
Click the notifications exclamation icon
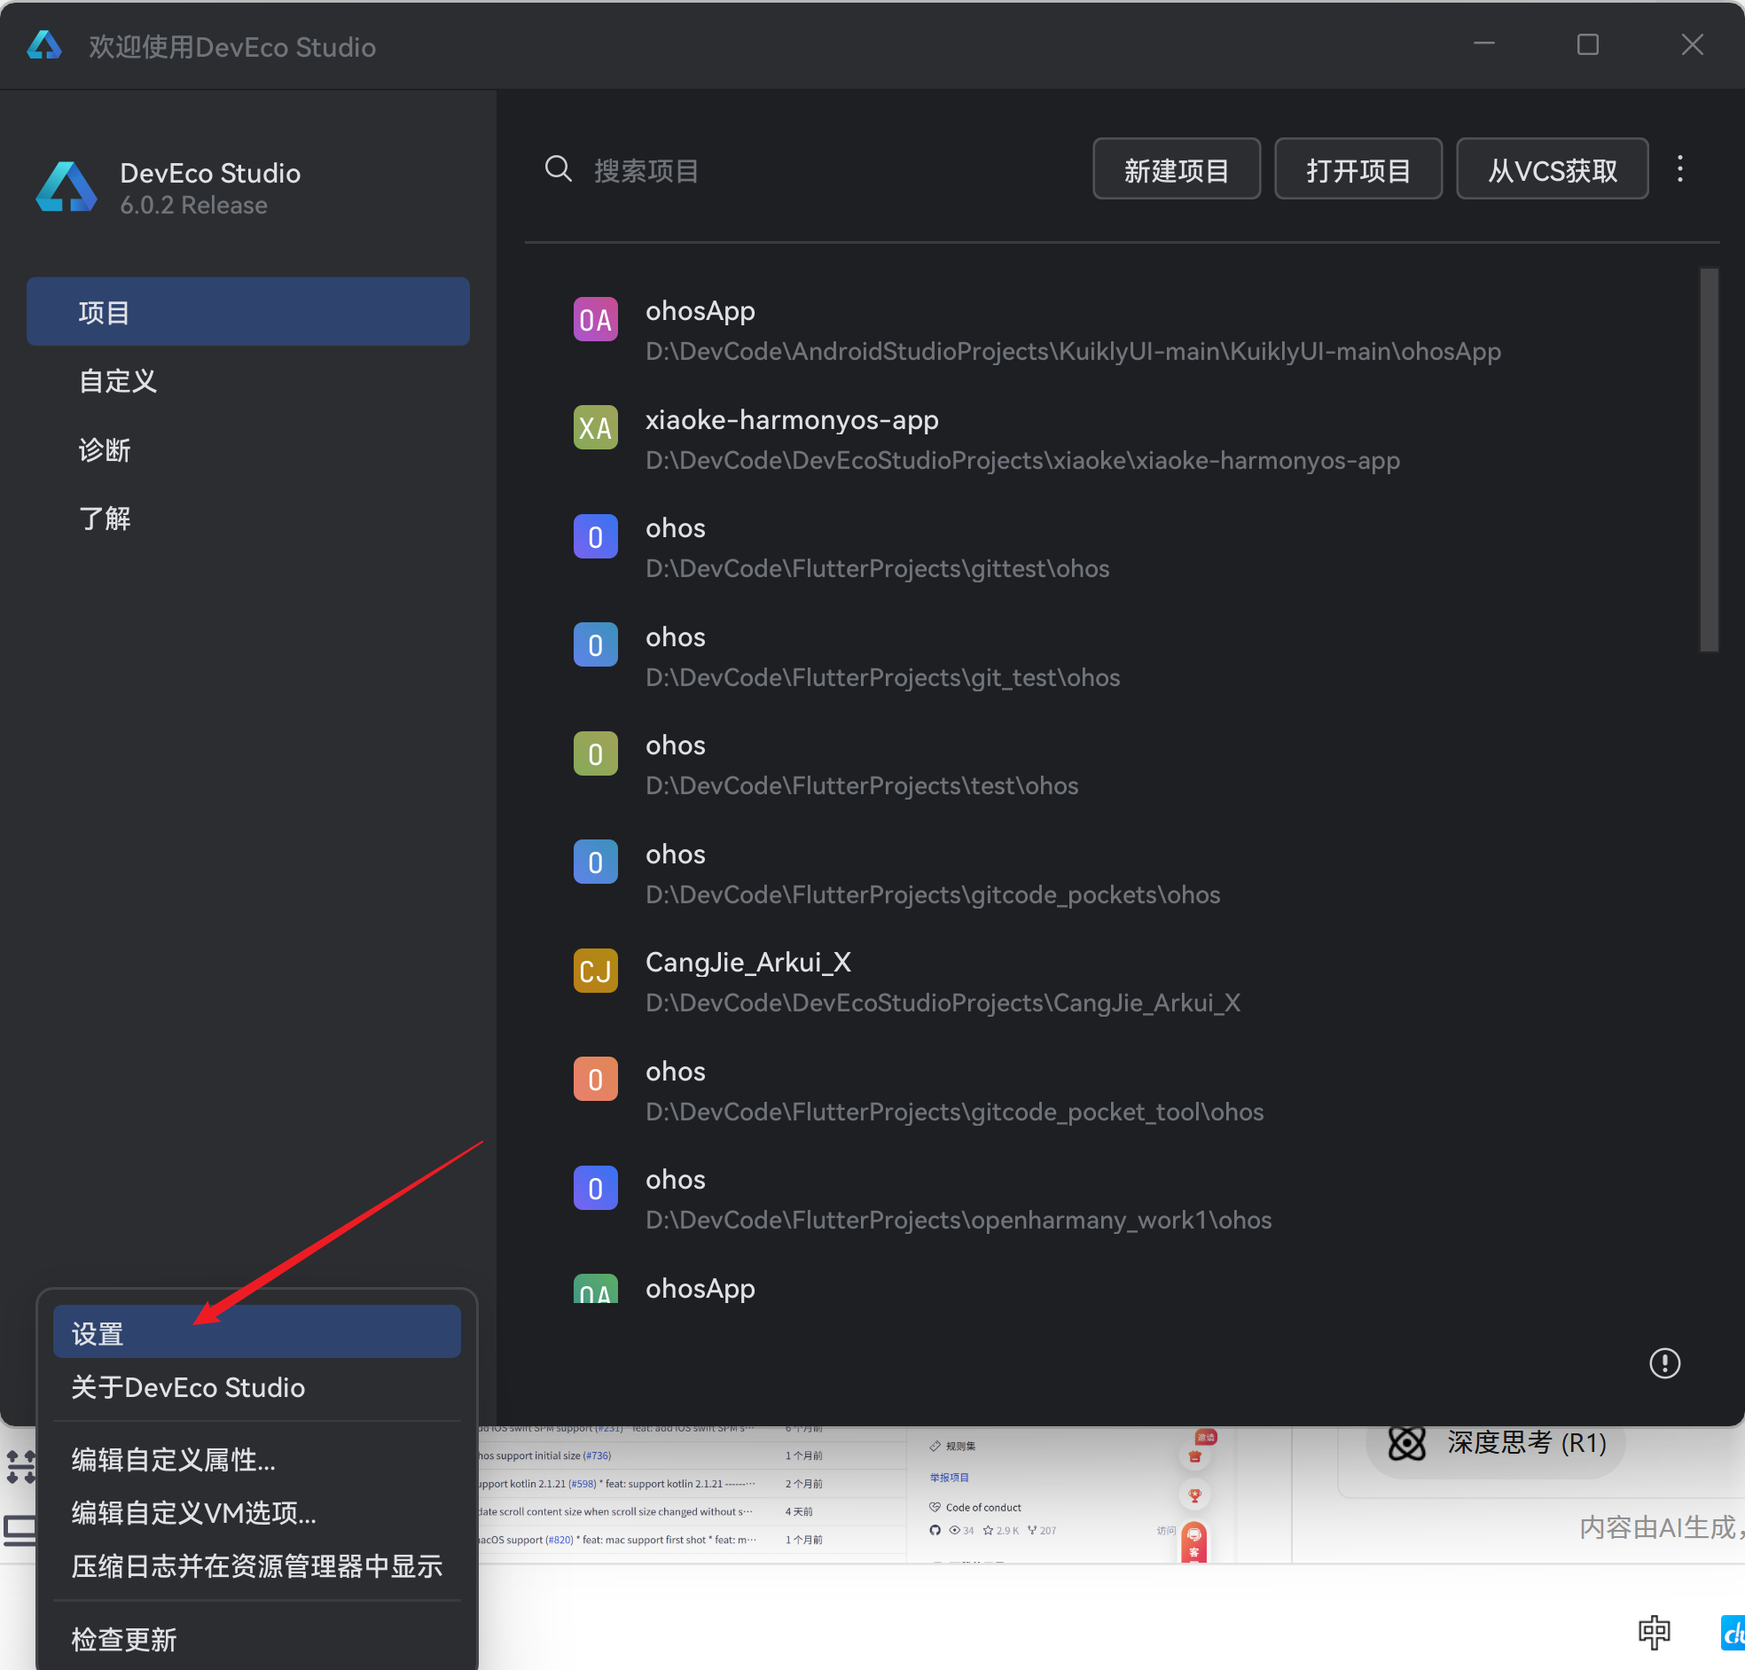(x=1664, y=1363)
